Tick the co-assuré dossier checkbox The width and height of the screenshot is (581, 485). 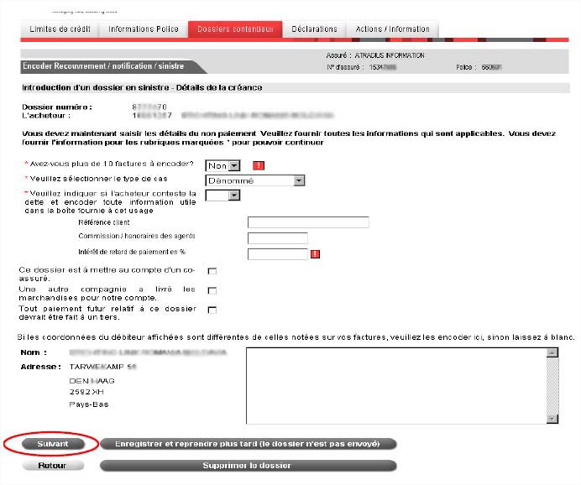click(212, 271)
